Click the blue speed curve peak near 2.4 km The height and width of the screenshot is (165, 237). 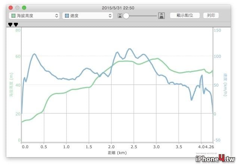point(130,49)
